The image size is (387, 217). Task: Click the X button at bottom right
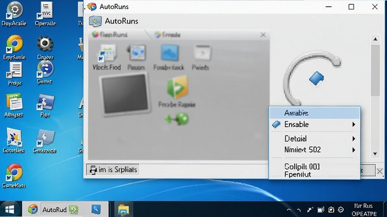point(380,171)
